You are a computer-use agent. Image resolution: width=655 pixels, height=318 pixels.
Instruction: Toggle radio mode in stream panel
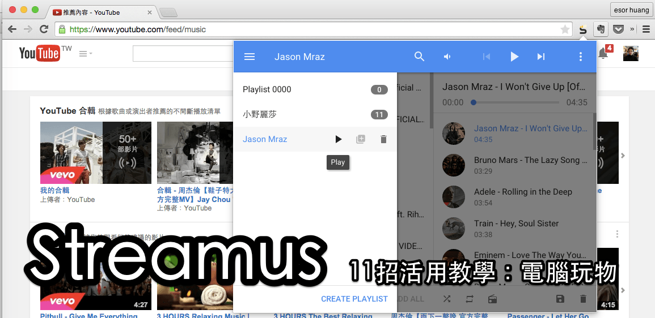pos(492,299)
